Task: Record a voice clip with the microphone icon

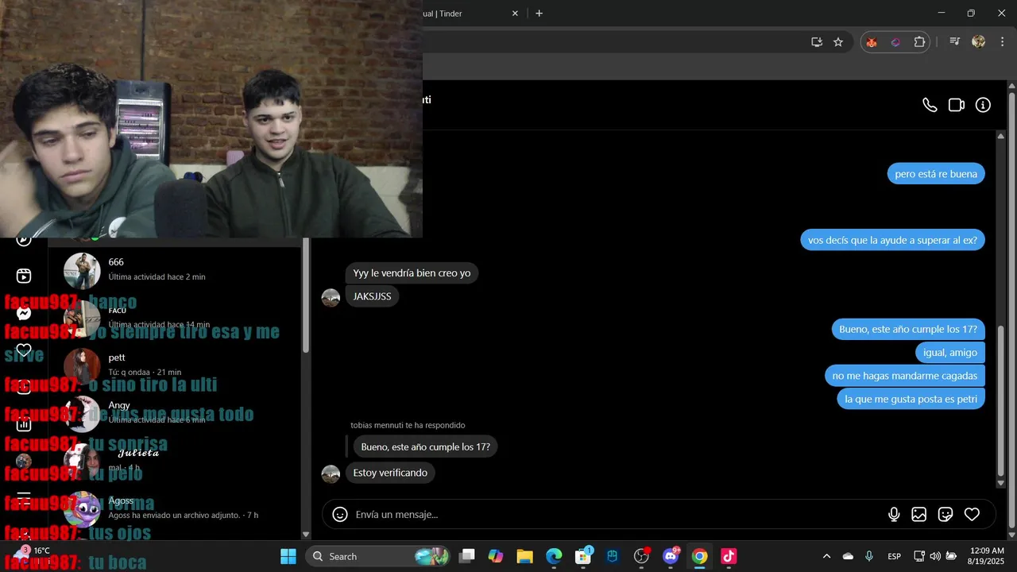Action: (894, 514)
